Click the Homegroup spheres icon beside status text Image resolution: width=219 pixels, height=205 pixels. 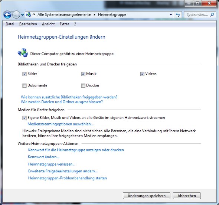(x=23, y=53)
